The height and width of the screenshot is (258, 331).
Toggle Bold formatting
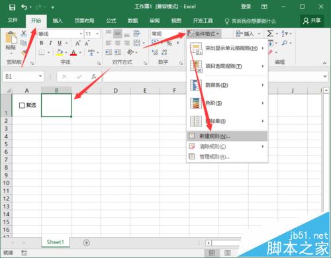pos(42,43)
